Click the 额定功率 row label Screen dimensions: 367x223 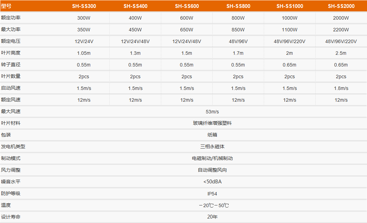tap(11, 18)
